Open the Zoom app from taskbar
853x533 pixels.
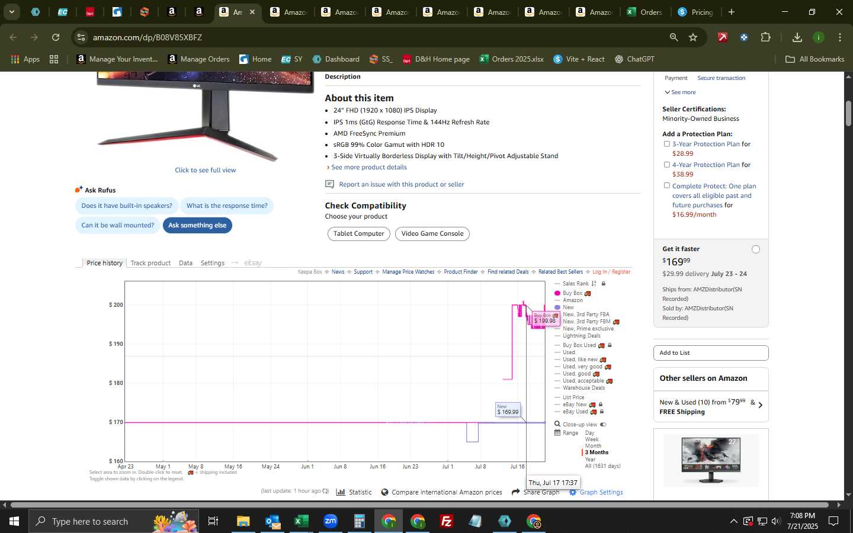(331, 521)
